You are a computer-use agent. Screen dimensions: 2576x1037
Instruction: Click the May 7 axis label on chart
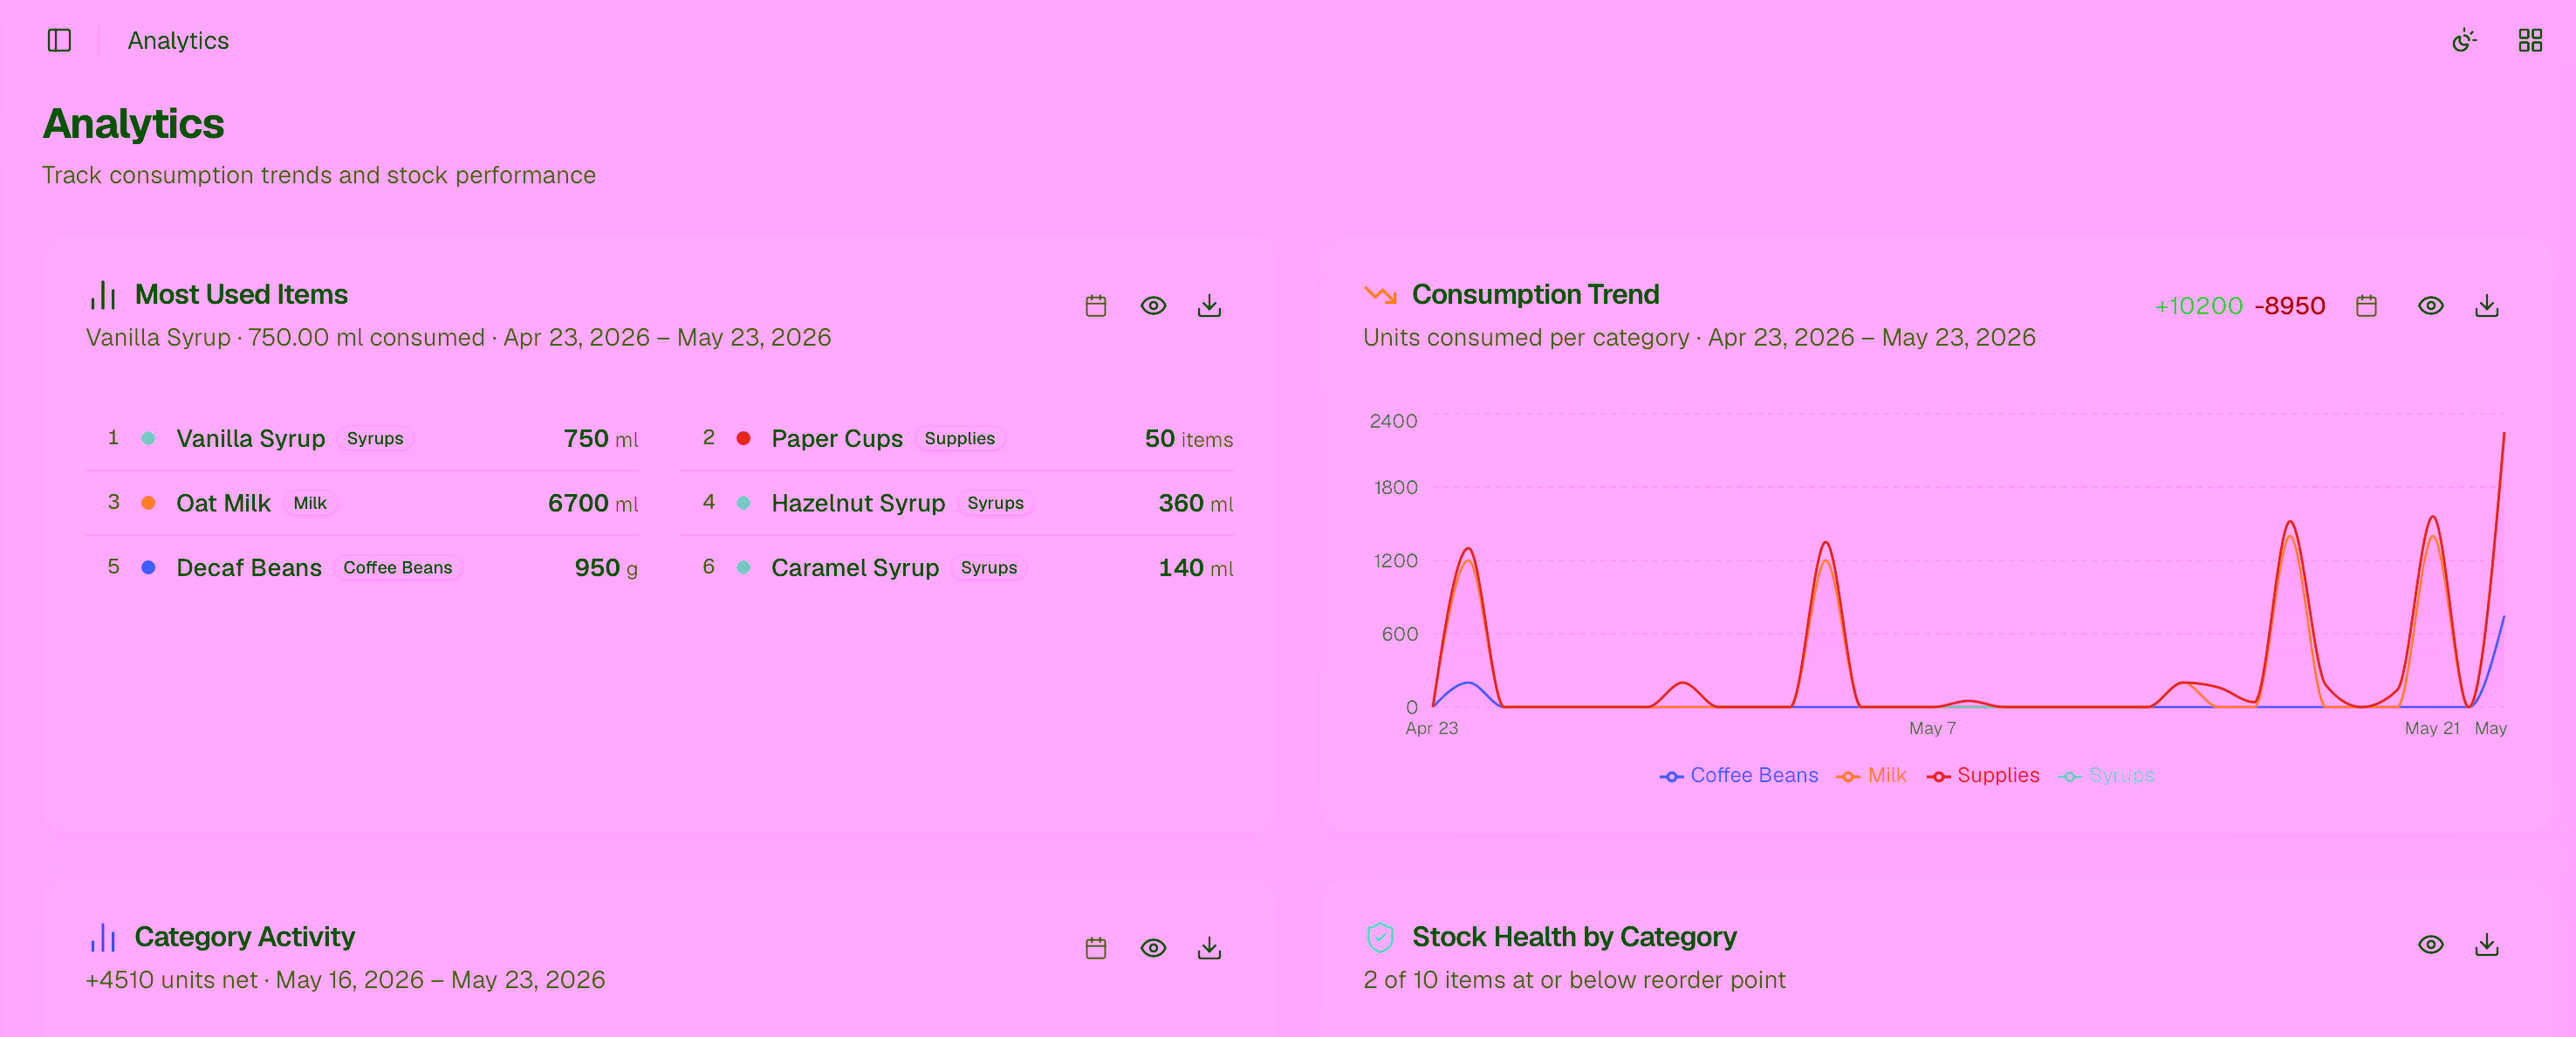click(x=1931, y=728)
